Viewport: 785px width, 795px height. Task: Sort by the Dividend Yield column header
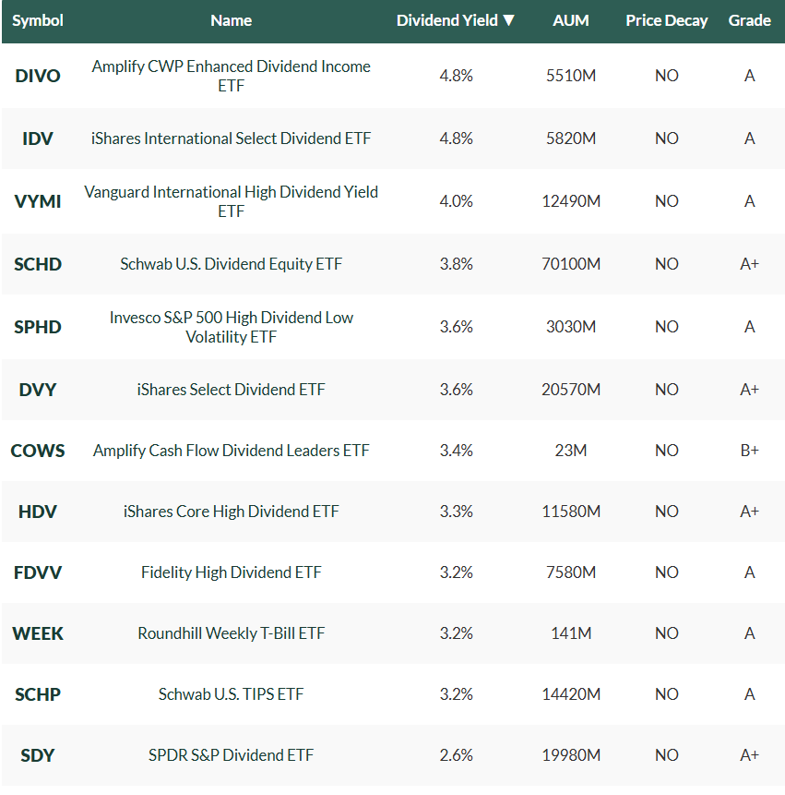[456, 21]
